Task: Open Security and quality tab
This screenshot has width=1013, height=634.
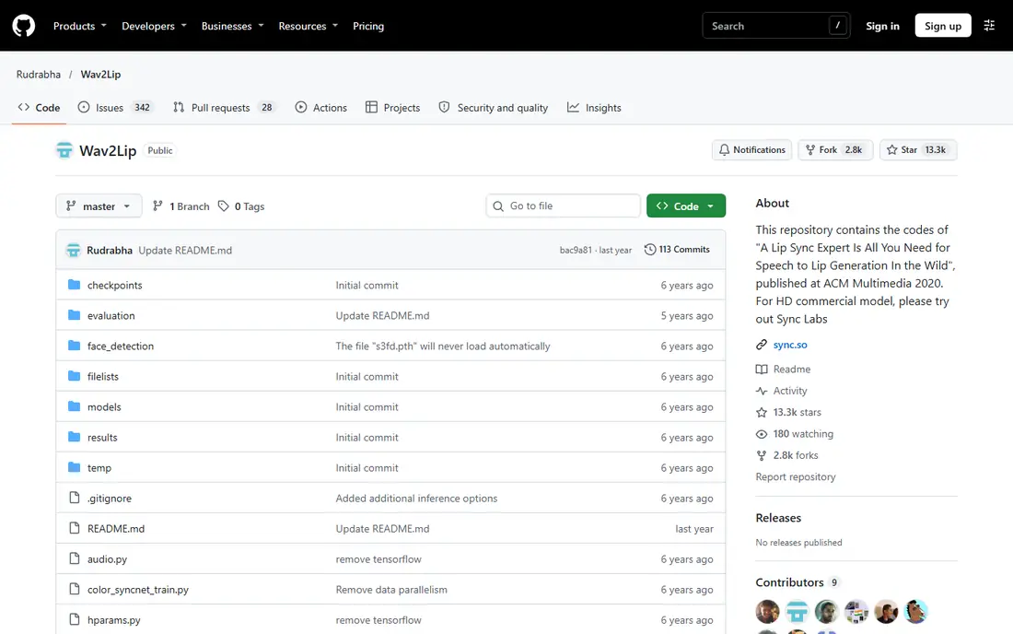Action: coord(494,108)
